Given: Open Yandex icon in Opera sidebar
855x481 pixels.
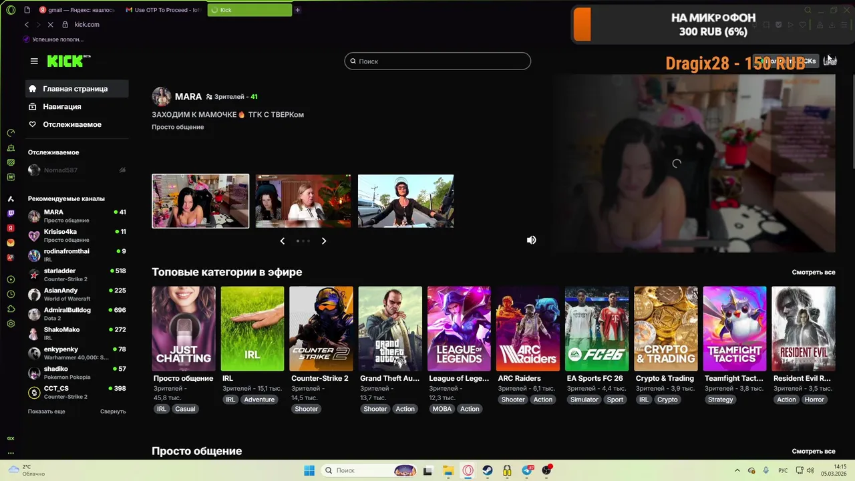Looking at the screenshot, I should click(x=11, y=228).
